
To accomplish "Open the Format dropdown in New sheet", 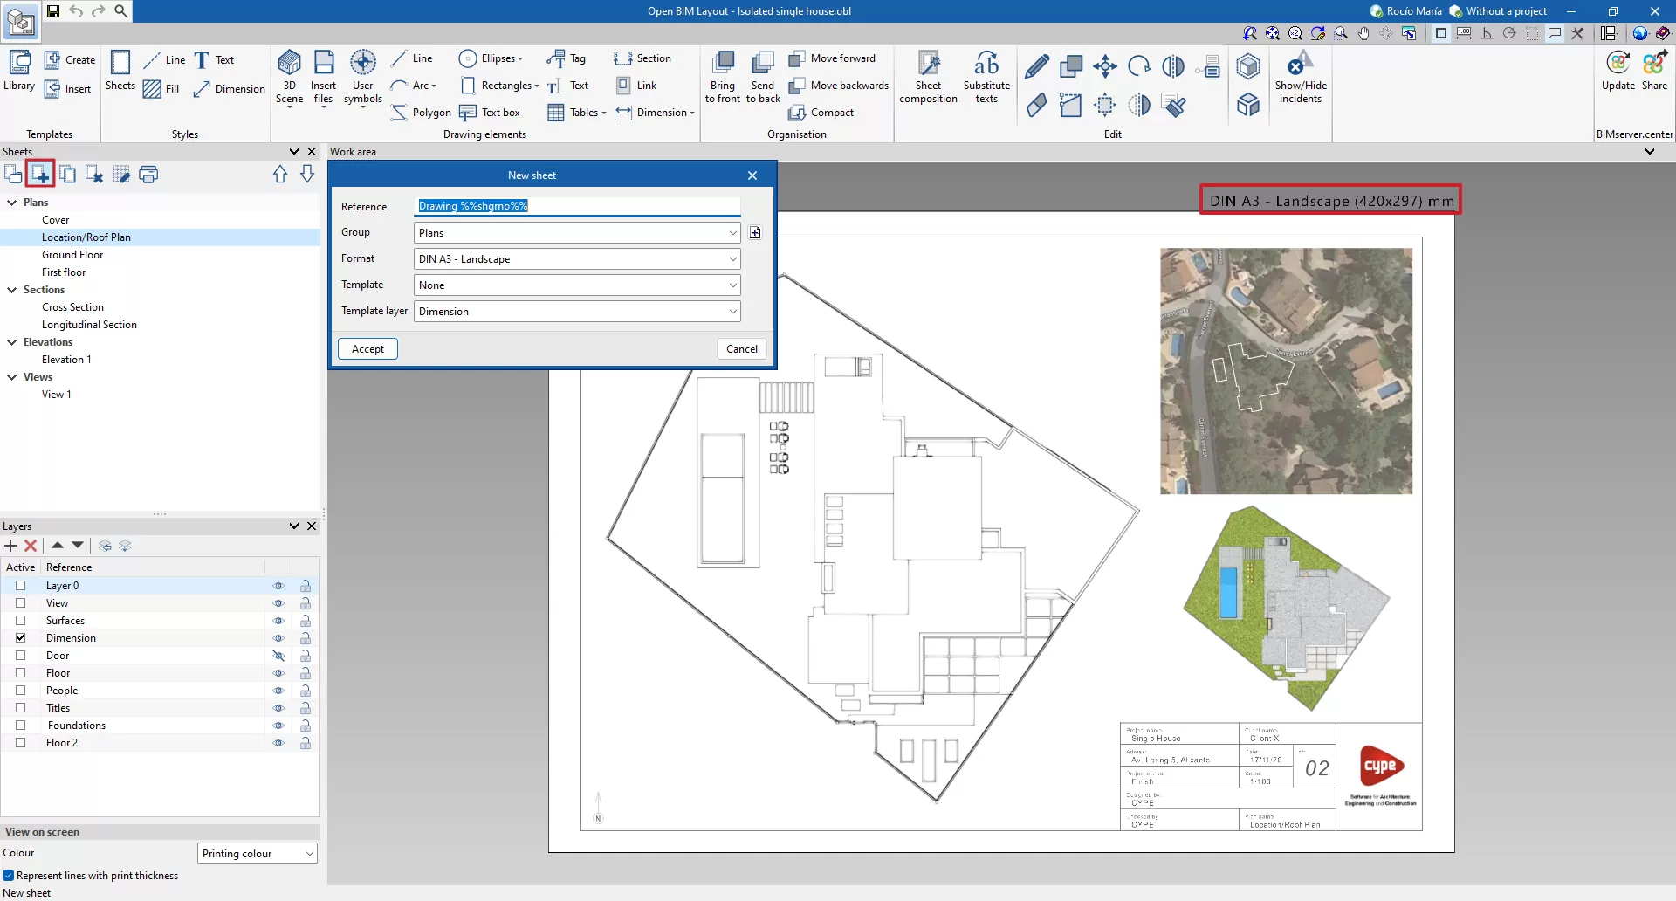I will (576, 259).
